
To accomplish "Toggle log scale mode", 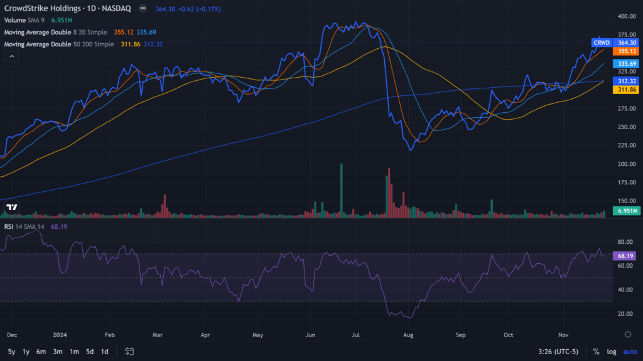I will [x=612, y=352].
